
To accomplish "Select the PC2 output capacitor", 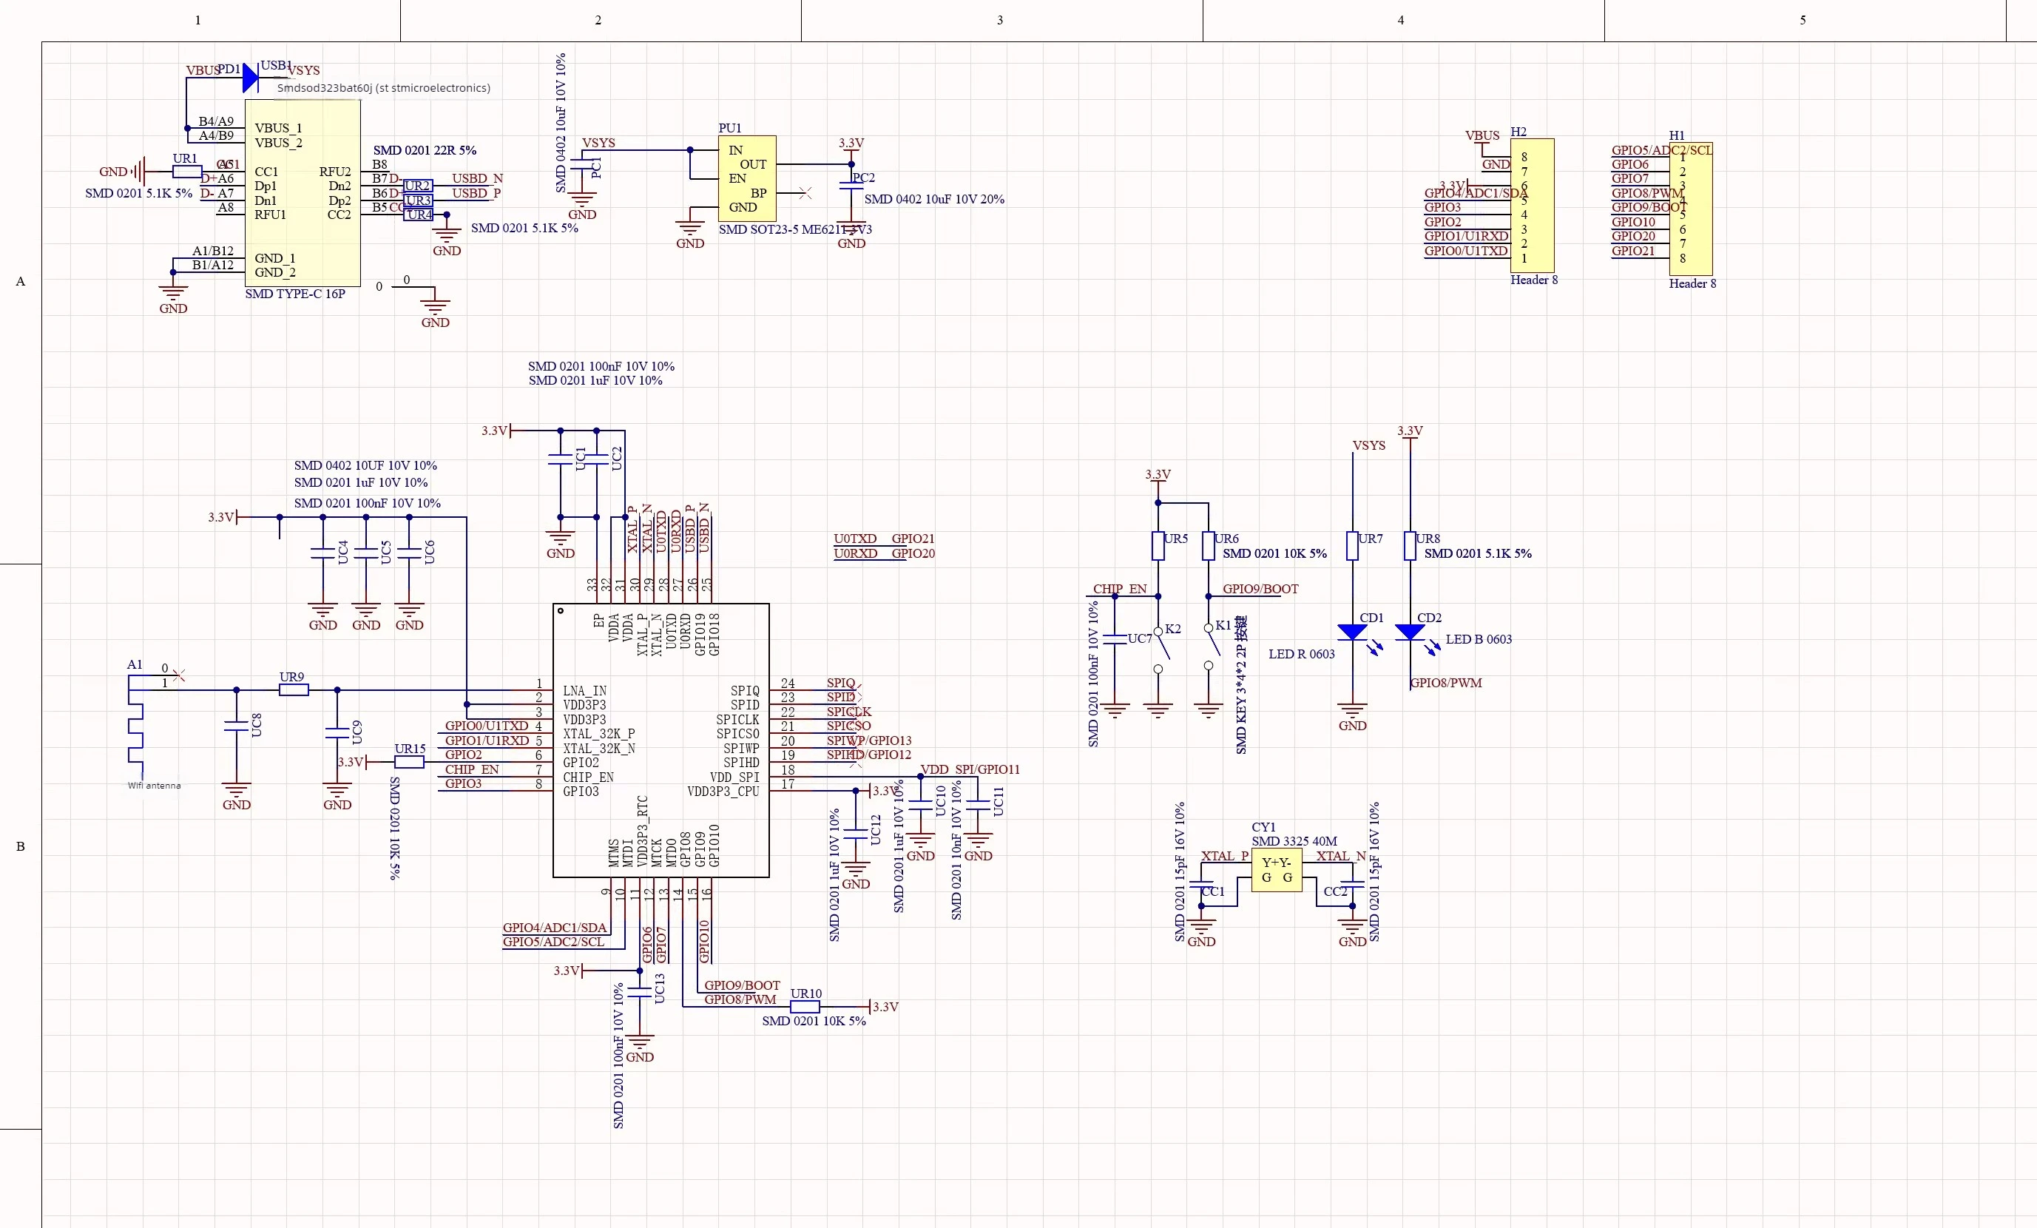I will coord(851,186).
